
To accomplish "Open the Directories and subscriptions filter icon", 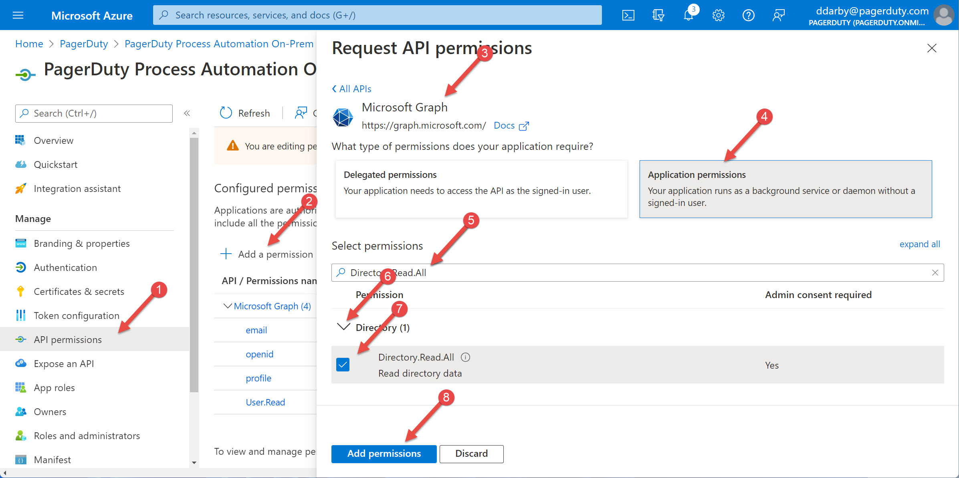I will (x=658, y=15).
